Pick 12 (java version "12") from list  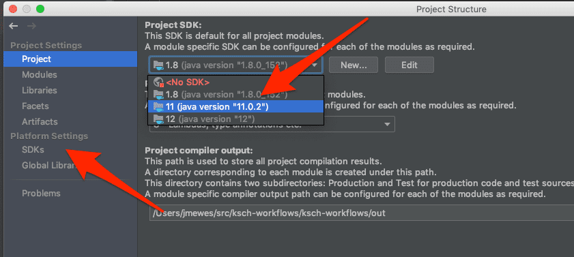235,119
